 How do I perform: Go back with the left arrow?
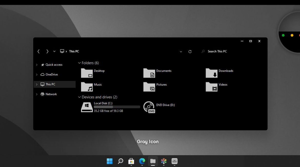click(x=39, y=51)
